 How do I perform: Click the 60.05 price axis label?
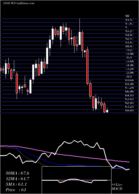tap(129, 111)
